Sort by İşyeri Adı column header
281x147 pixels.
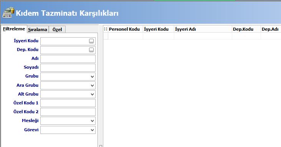[203, 29]
